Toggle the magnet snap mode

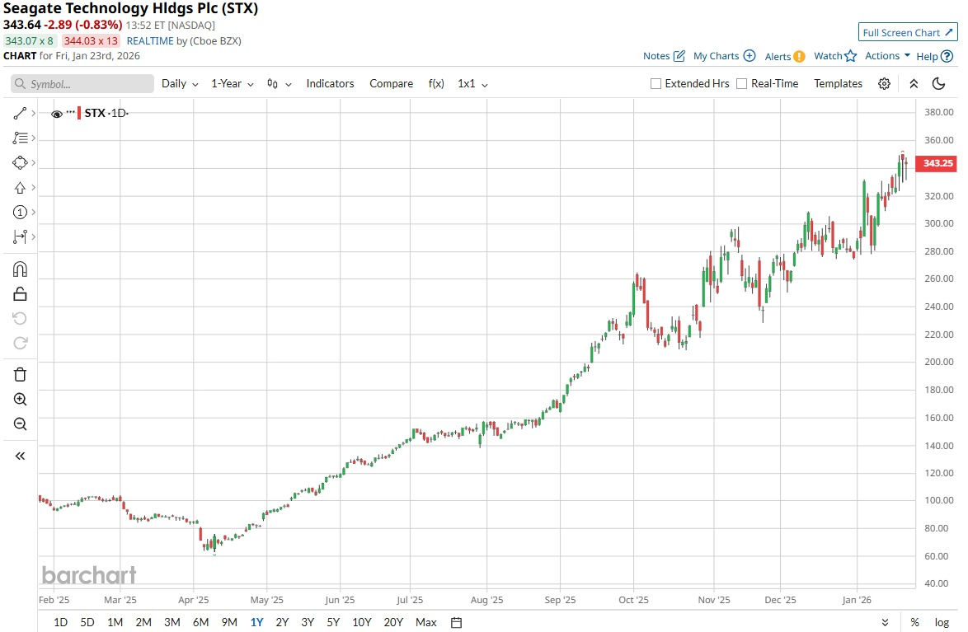[20, 269]
